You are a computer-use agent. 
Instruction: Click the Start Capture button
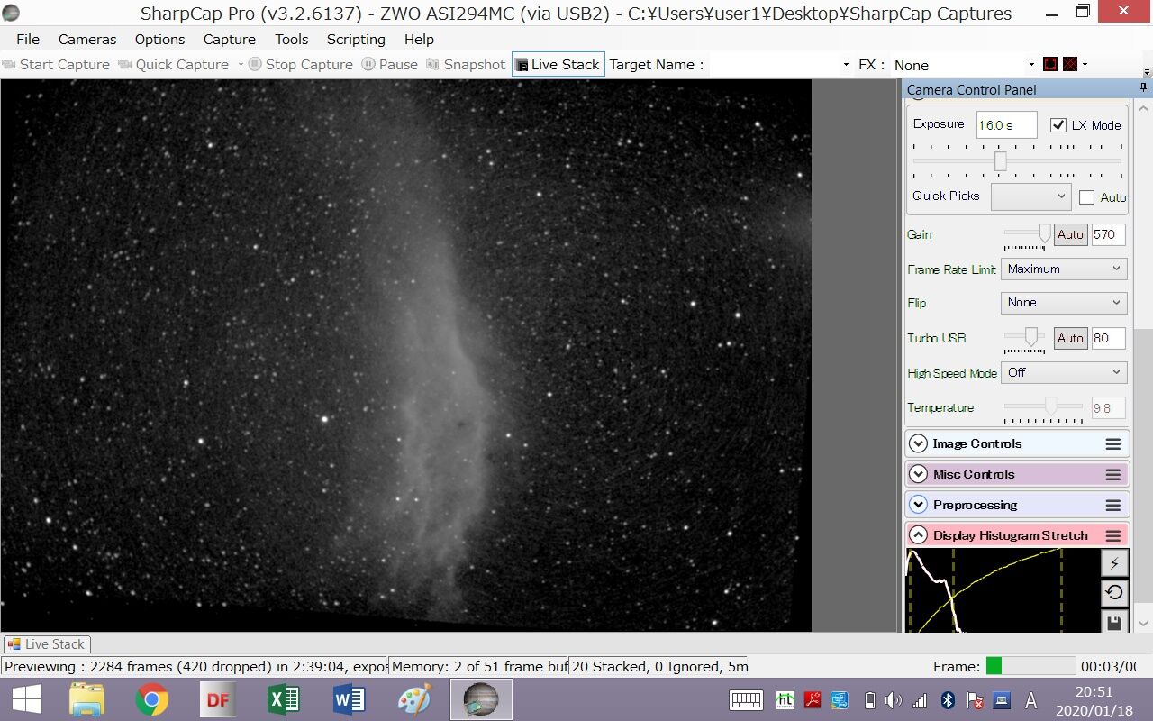click(56, 65)
